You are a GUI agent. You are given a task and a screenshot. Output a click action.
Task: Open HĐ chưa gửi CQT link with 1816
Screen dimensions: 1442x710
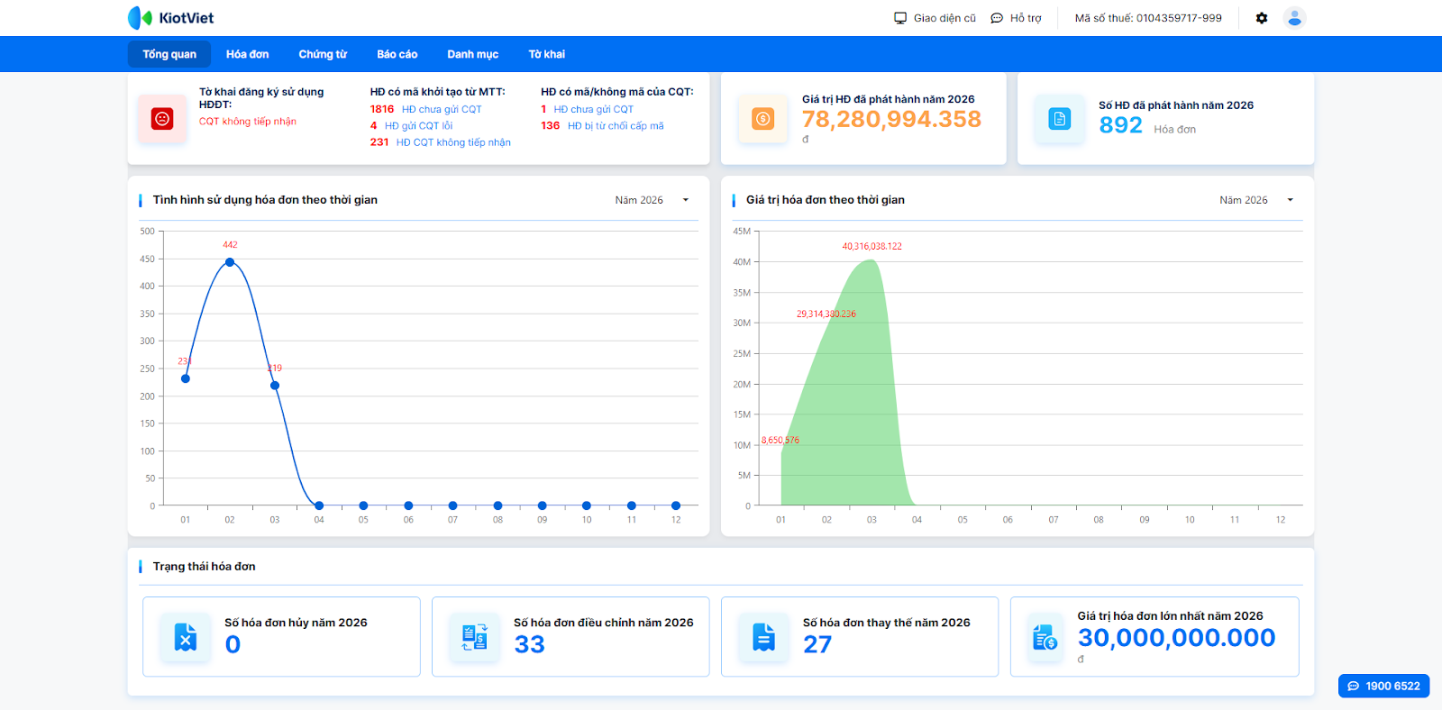click(441, 109)
